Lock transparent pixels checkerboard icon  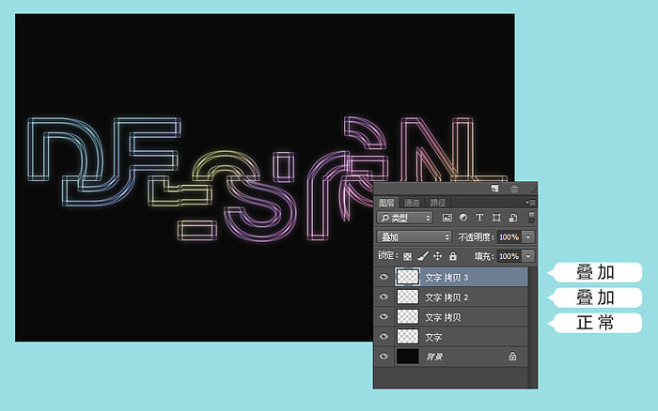(407, 256)
